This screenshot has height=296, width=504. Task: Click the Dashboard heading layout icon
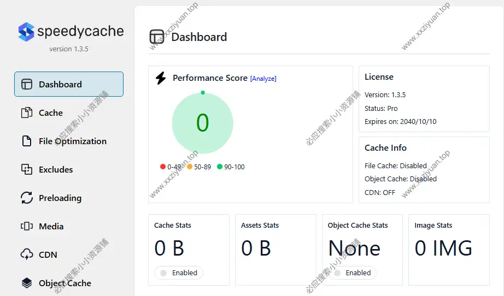pos(157,37)
